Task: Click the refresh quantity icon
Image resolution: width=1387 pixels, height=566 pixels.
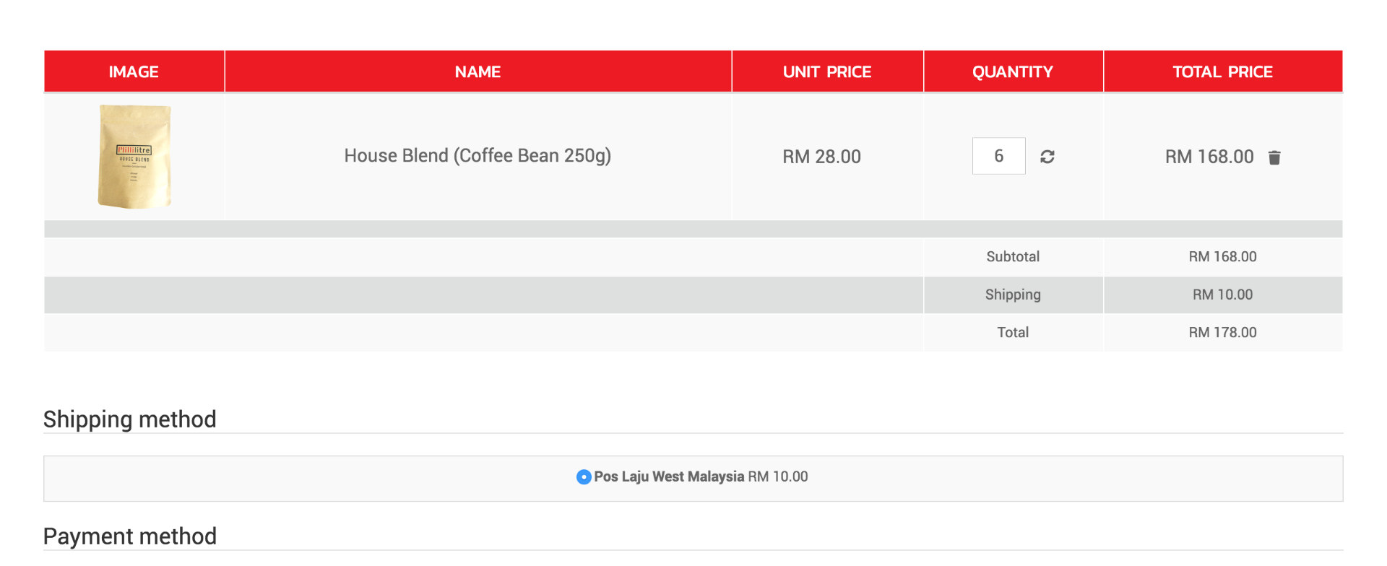Action: (1047, 157)
